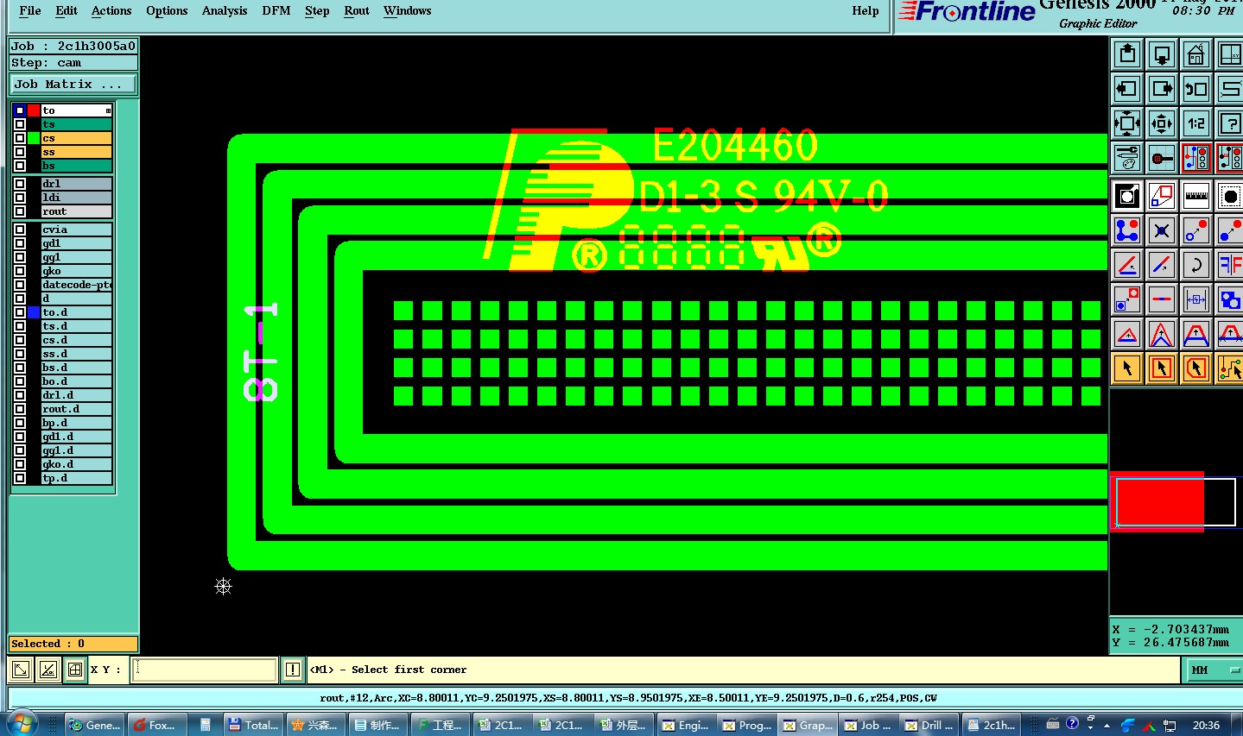This screenshot has width=1243, height=736.
Task: Click the home view icon
Action: 1196,54
